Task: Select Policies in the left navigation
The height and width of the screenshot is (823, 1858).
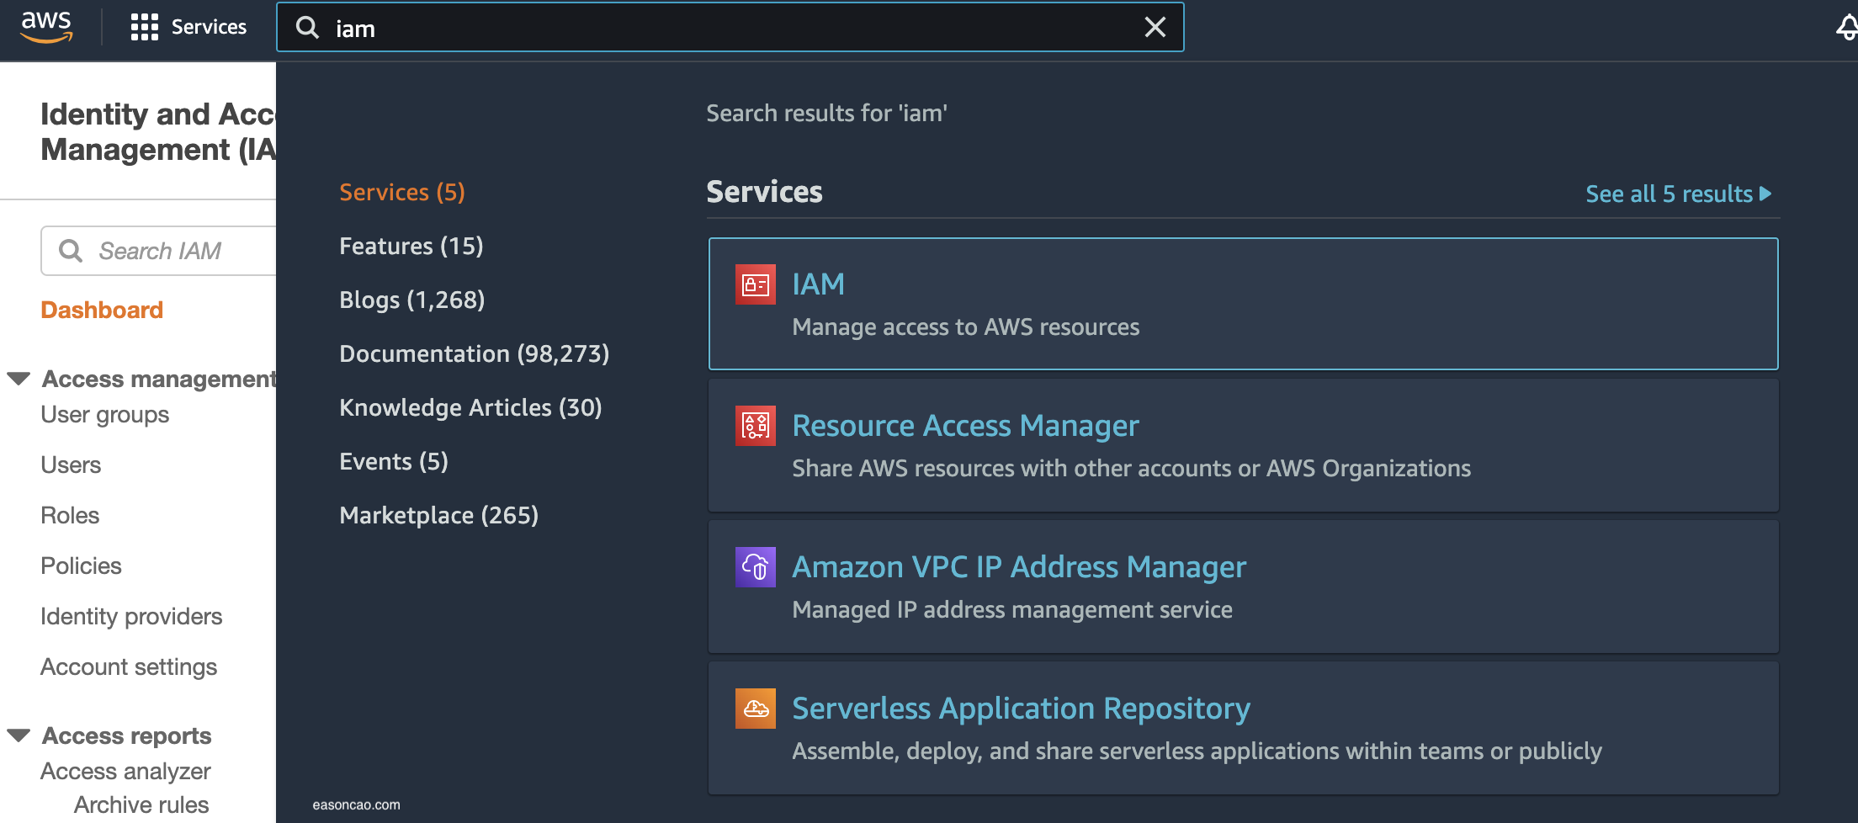Action: (81, 565)
